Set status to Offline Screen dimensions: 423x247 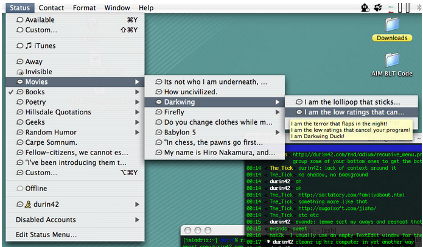[x=75, y=189]
